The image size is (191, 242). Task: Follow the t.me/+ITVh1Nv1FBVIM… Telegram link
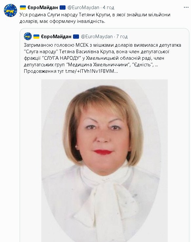coord(92,71)
